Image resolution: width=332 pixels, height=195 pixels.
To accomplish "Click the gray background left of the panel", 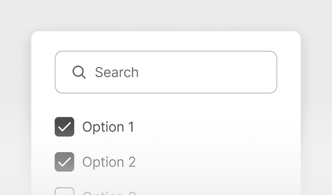I will click(x=15, y=111).
